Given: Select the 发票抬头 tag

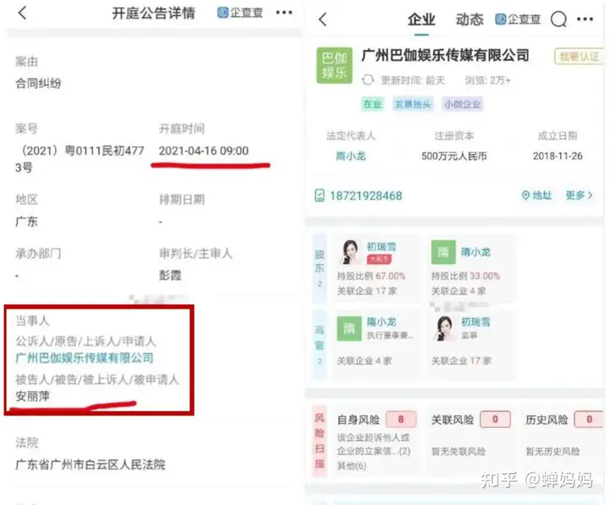Looking at the screenshot, I should click(413, 104).
